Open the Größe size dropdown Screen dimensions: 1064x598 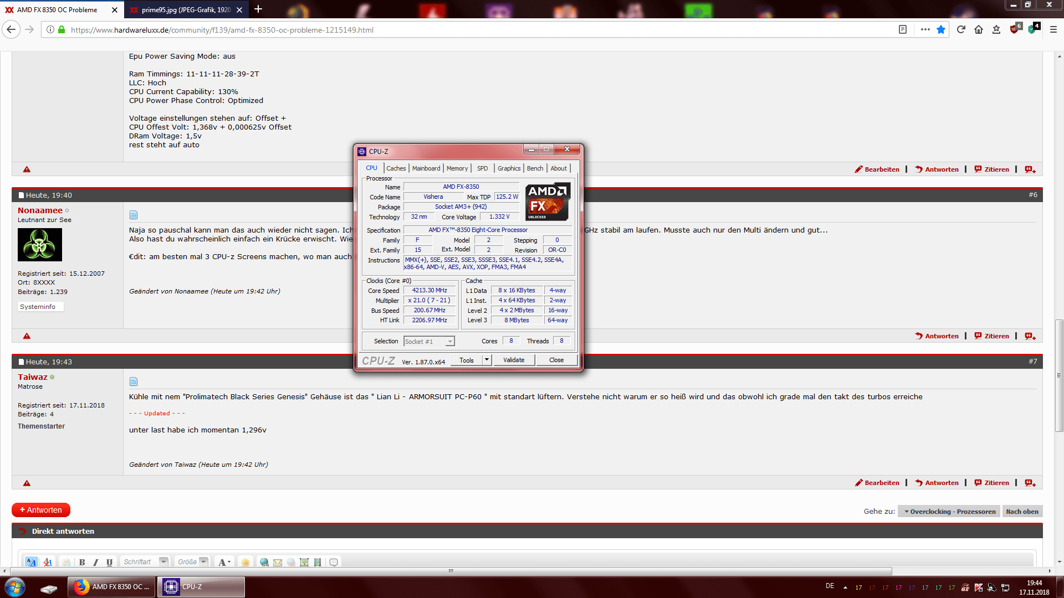point(203,561)
